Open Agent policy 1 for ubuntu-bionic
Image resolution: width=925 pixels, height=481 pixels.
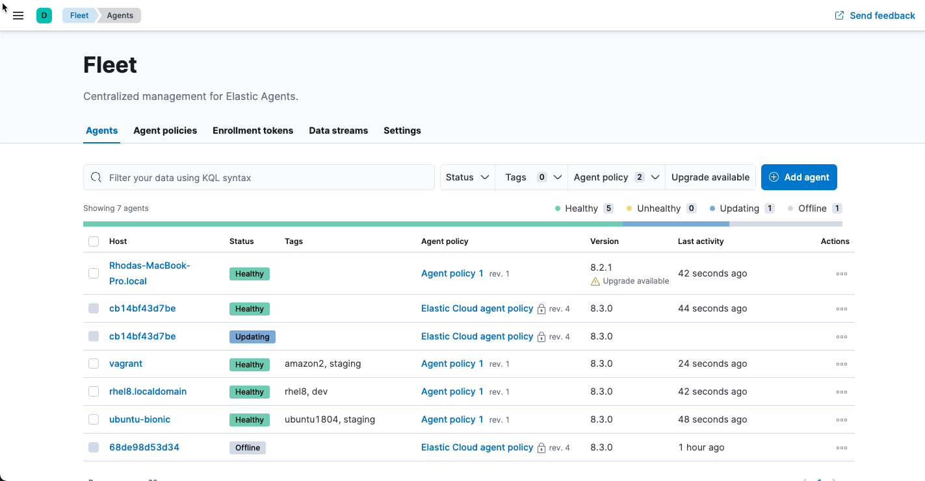pos(452,419)
